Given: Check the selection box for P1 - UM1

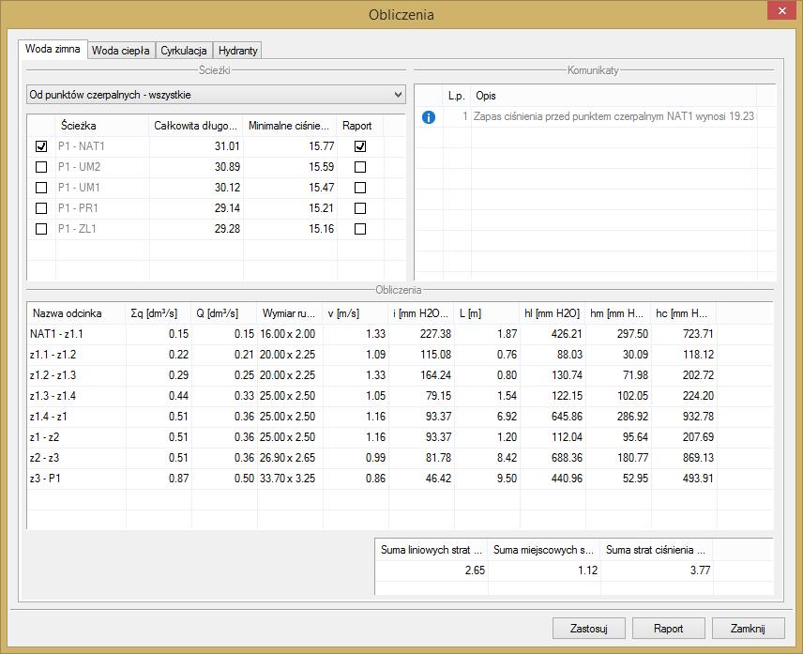Looking at the screenshot, I should click(41, 188).
